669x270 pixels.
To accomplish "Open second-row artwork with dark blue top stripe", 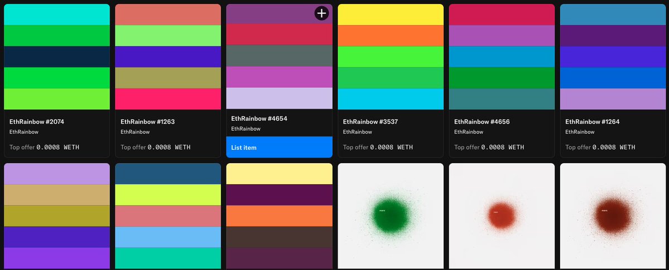I will pyautogui.click(x=168, y=216).
